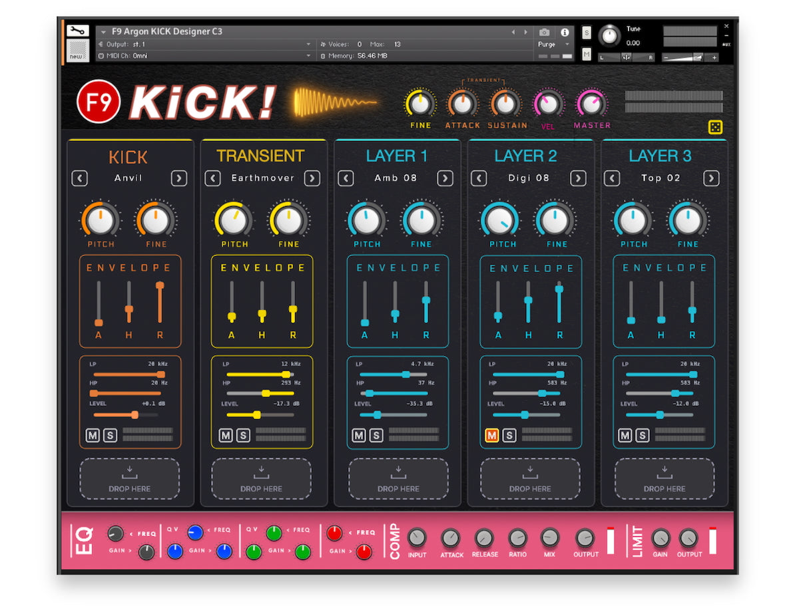The height and width of the screenshot is (616, 799).
Task: Click the Layer 2 PITCH knob
Action: click(501, 220)
